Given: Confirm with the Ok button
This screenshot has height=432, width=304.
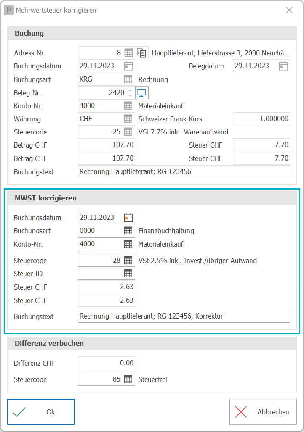Looking at the screenshot, I should [x=41, y=412].
